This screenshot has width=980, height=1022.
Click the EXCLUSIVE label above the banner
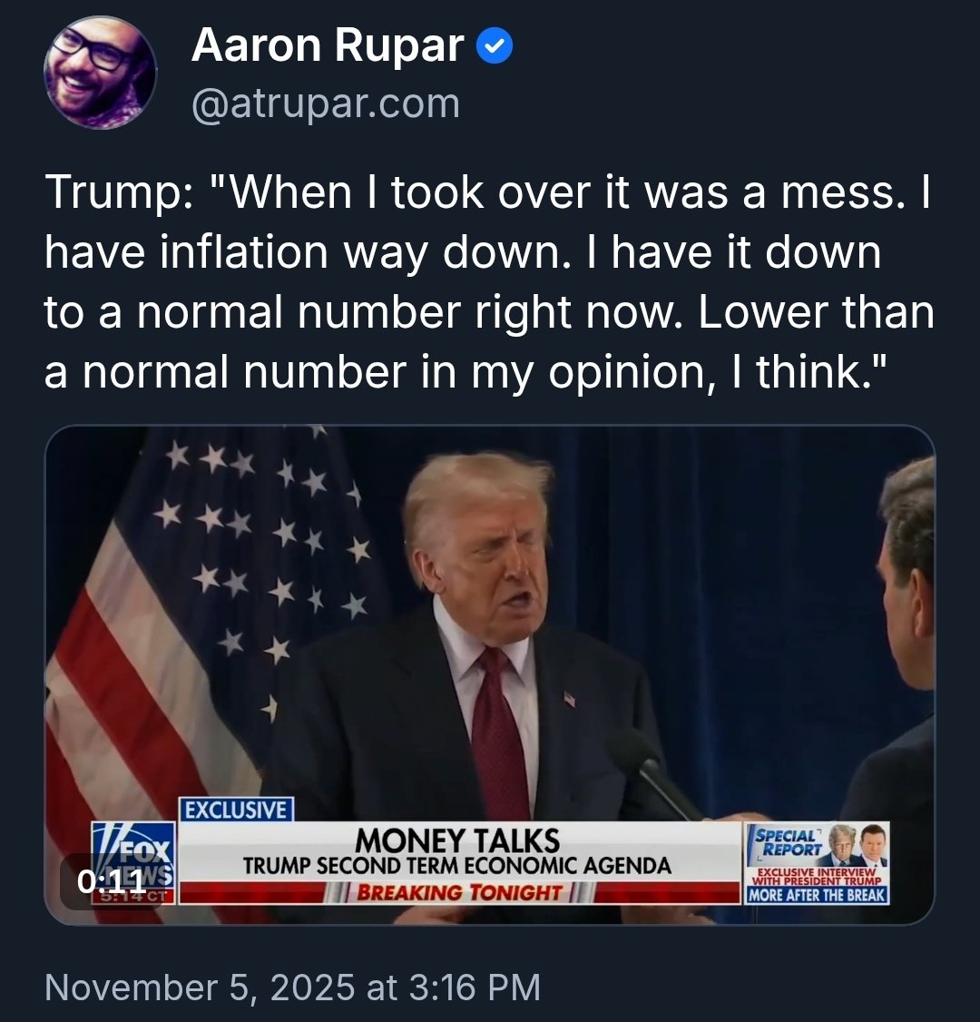[x=236, y=809]
